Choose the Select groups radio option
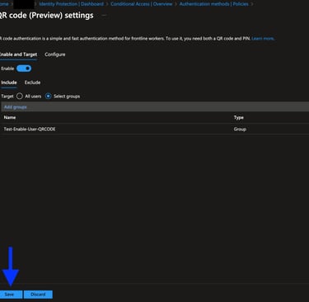The height and width of the screenshot is (302, 309). point(49,97)
